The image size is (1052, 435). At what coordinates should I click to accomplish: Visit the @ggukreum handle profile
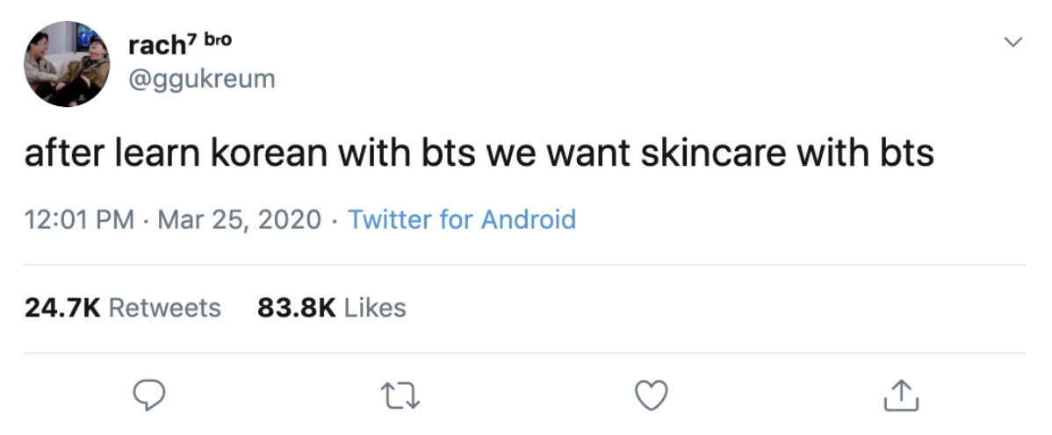201,79
